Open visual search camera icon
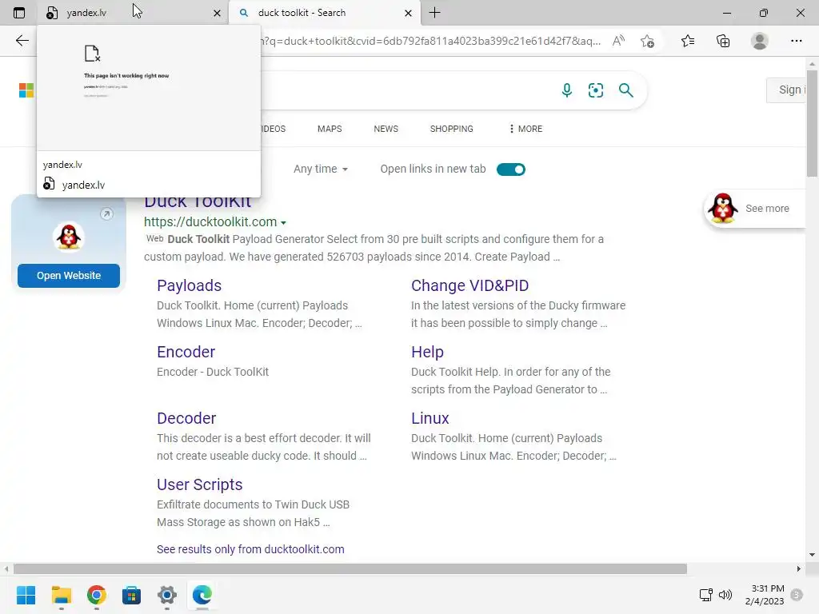 [595, 90]
